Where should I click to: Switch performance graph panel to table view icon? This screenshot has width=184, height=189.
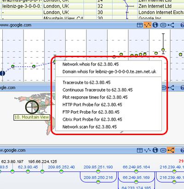pyautogui.click(x=139, y=25)
